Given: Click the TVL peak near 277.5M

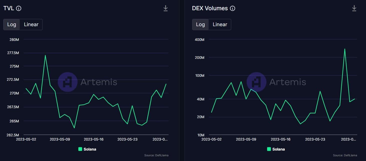Looking at the screenshot, I should coord(45,55).
